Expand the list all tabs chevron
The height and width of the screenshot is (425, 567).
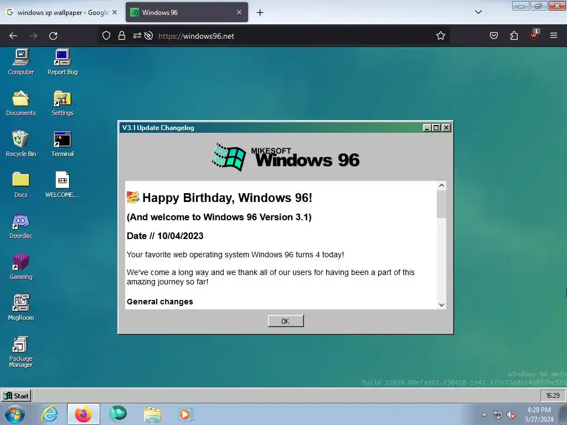tap(478, 12)
